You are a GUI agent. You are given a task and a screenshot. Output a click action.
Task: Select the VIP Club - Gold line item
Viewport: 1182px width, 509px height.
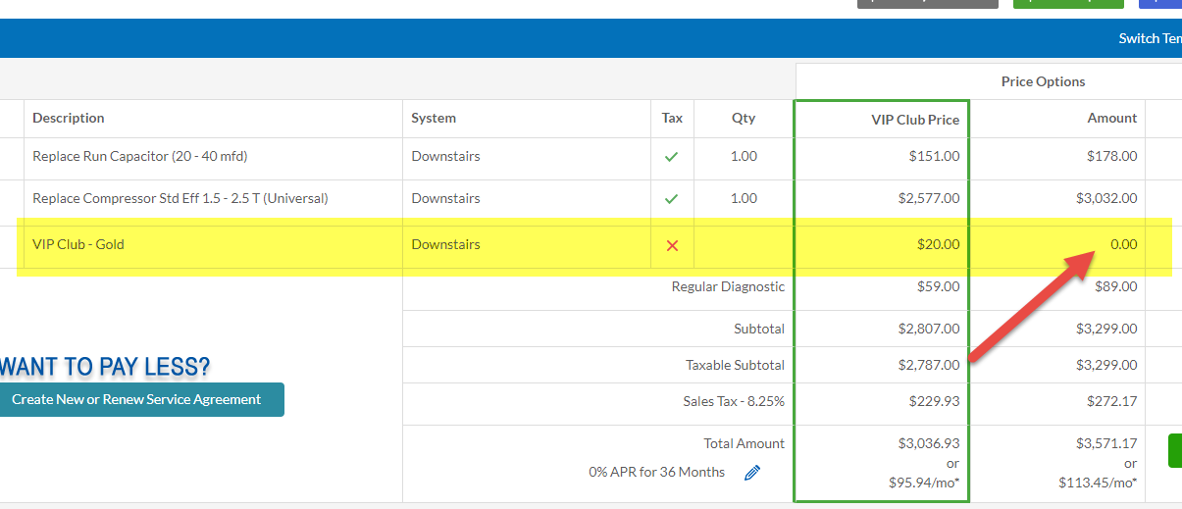(x=78, y=244)
